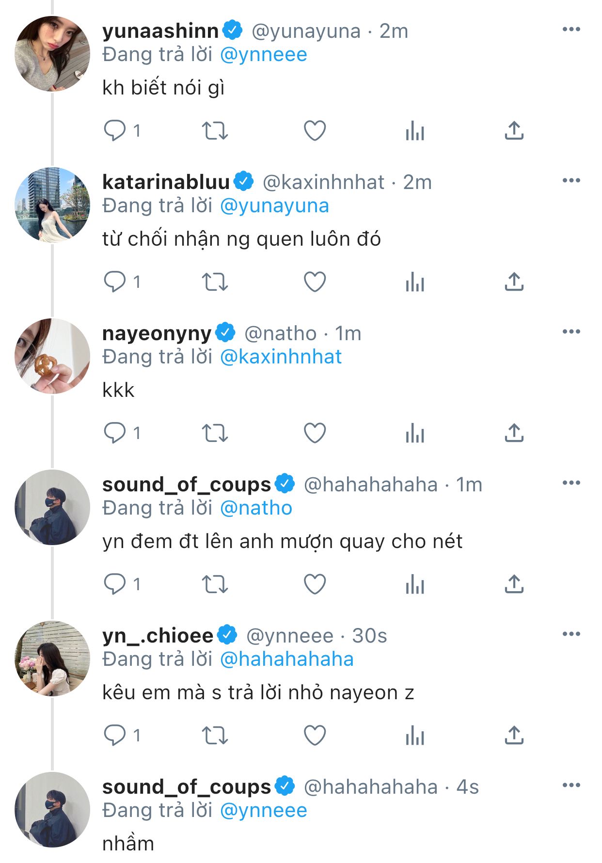Open the @kaxinhnhat mention link

tap(281, 357)
